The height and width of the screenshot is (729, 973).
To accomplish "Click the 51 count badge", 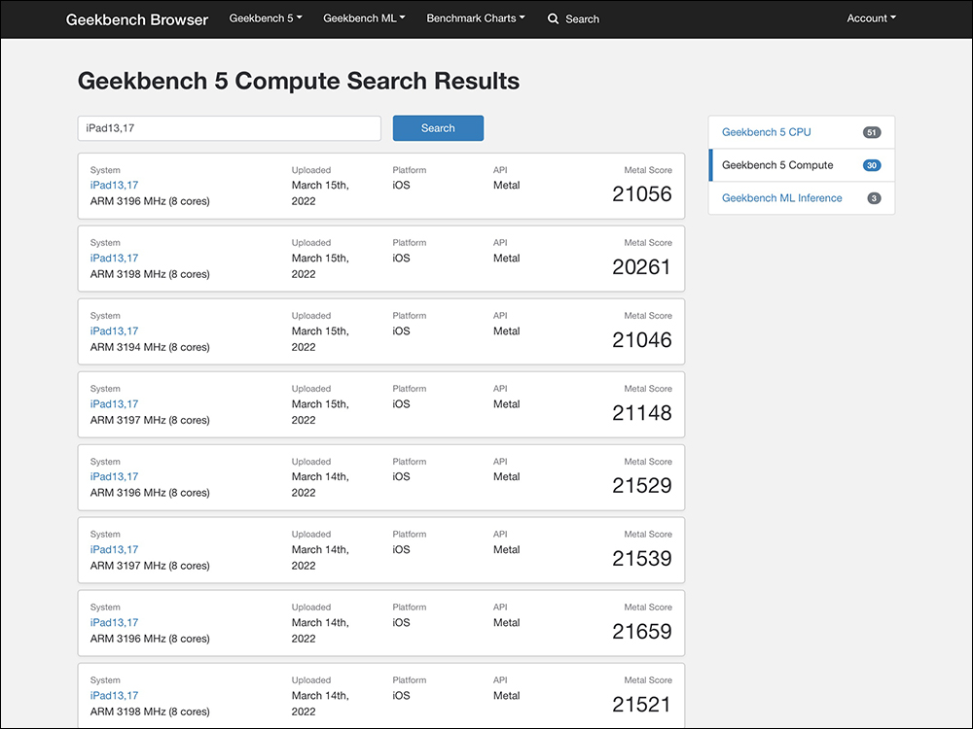I will point(872,132).
